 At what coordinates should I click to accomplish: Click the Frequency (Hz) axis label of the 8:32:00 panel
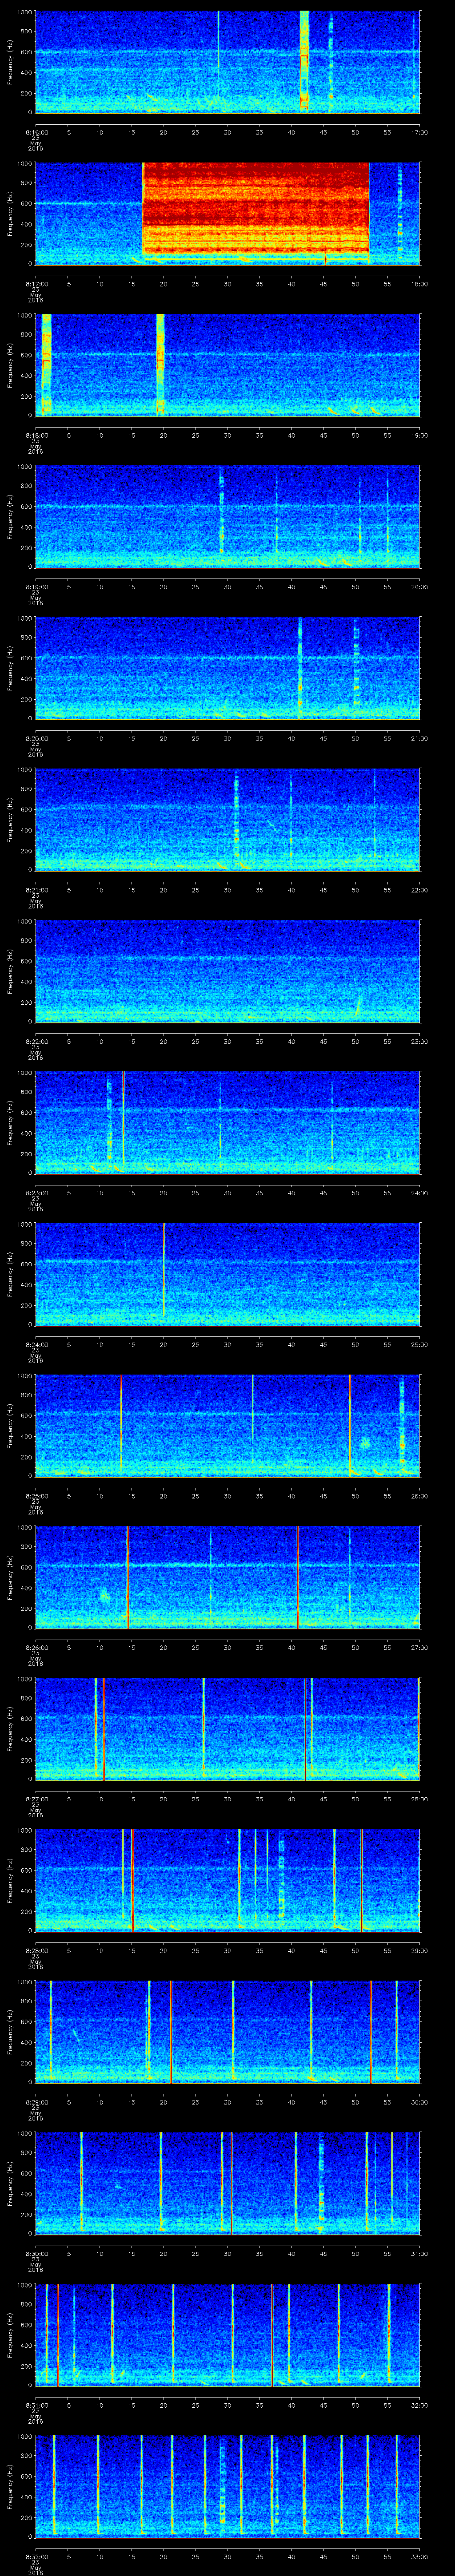[x=10, y=2487]
